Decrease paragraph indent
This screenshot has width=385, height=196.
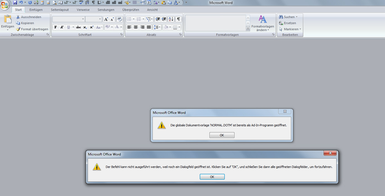(x=158, y=19)
